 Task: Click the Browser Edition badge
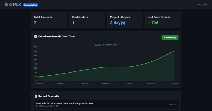point(31,5)
